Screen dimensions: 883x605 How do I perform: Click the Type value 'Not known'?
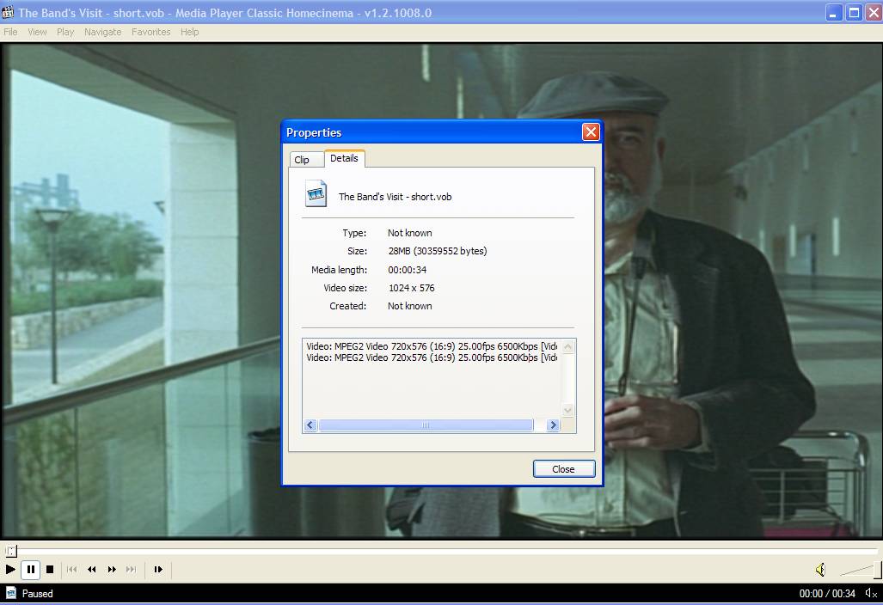[410, 233]
